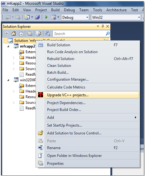
Task: Click the Rename icon in context menu
Action: click(41, 148)
